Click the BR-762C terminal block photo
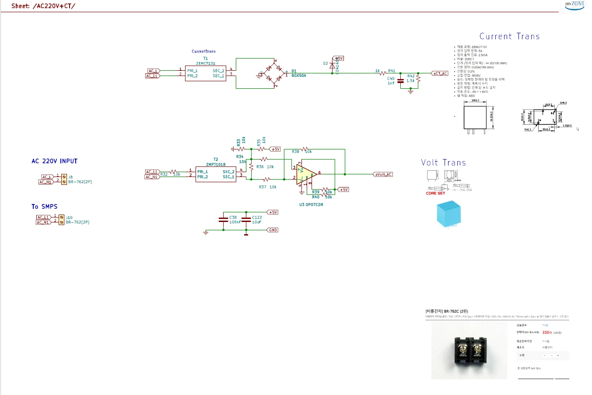 469,351
